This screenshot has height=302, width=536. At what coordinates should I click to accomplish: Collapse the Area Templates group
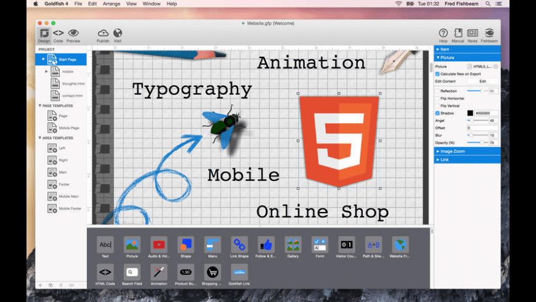[40, 138]
